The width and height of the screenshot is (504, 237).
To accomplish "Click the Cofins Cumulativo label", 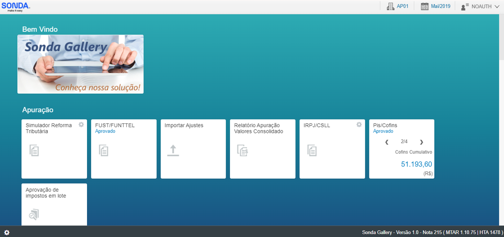I will [414, 152].
